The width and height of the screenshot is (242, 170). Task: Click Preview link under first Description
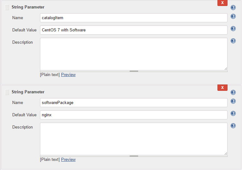pos(68,75)
